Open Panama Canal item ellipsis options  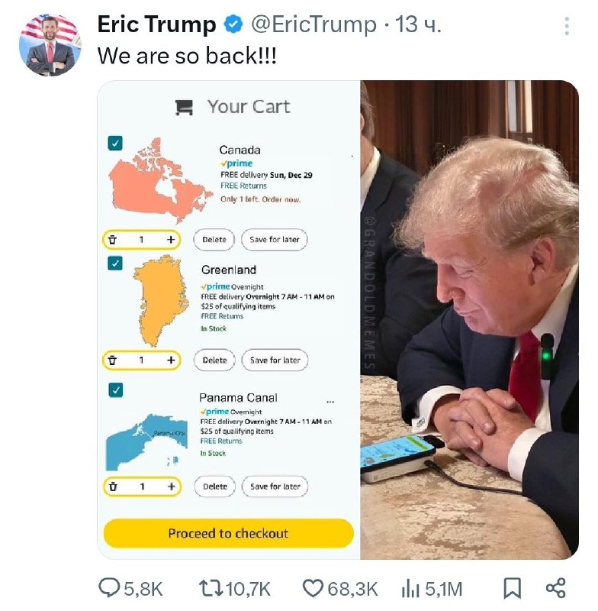(330, 402)
